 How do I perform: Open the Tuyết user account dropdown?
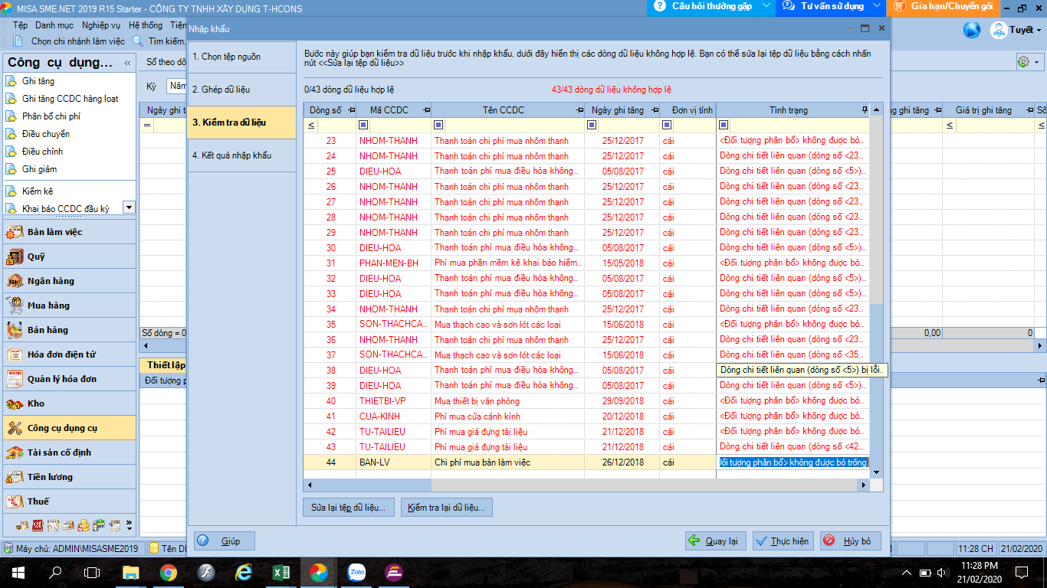(1039, 31)
